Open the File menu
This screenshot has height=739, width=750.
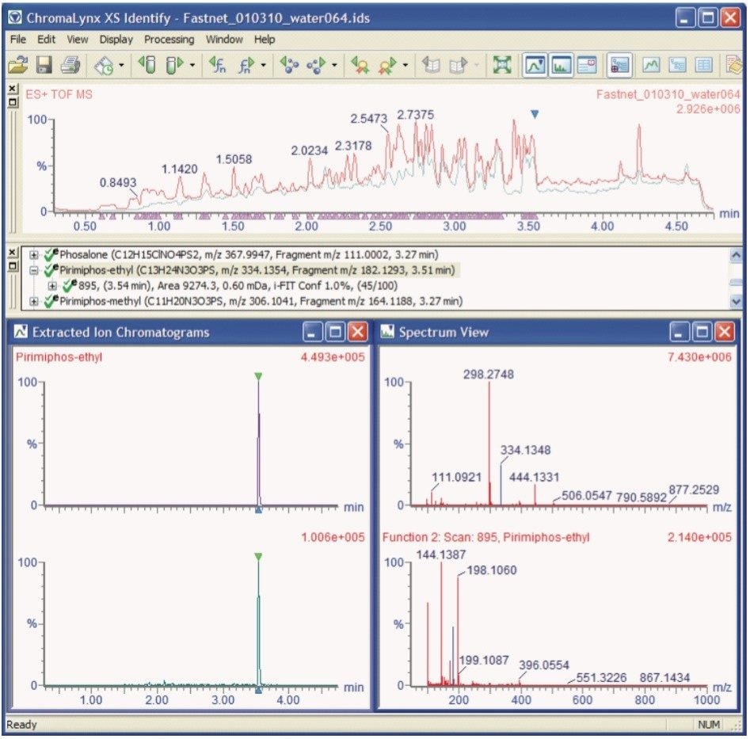17,40
